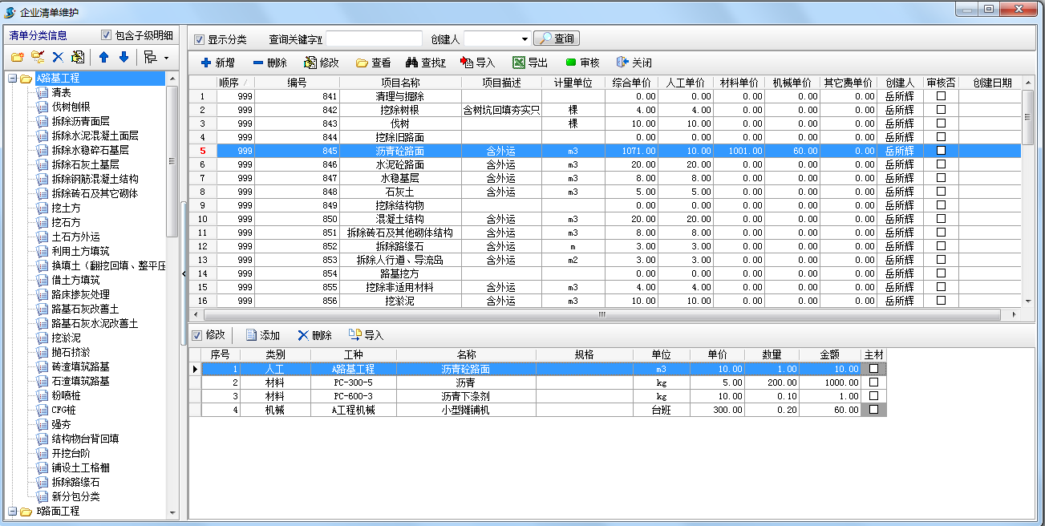This screenshot has height=526, width=1045.
Task: Move the selected category up with blue arrow
Action: click(x=103, y=55)
